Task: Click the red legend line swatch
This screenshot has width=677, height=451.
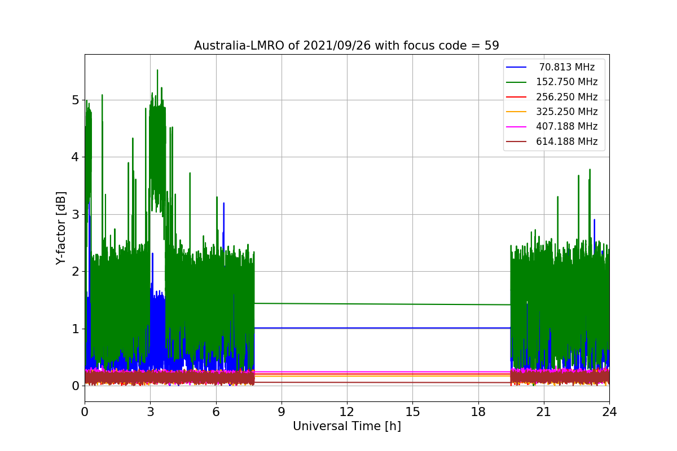Action: pos(517,98)
